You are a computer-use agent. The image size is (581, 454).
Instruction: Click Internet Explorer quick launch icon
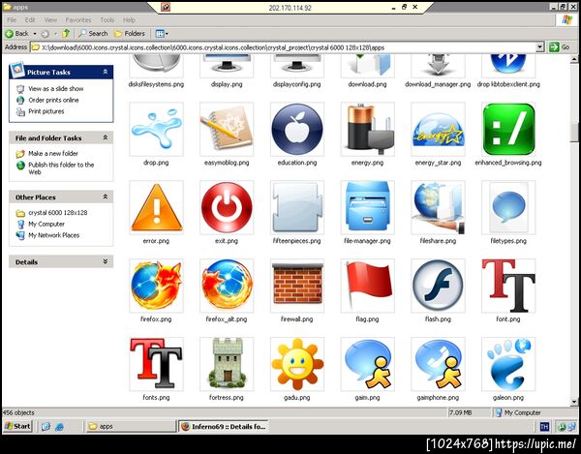(59, 427)
